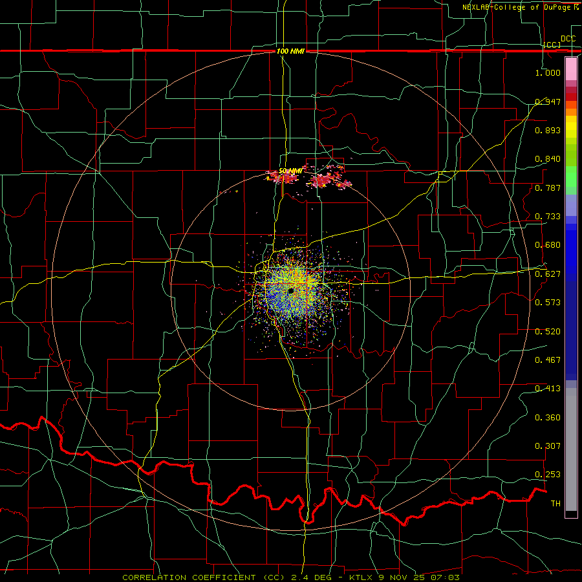
Task: Click the 0.413 color scale value
Action: [x=548, y=389]
